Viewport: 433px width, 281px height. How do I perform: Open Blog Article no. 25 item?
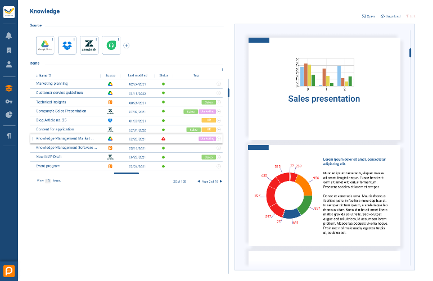(x=51, y=120)
